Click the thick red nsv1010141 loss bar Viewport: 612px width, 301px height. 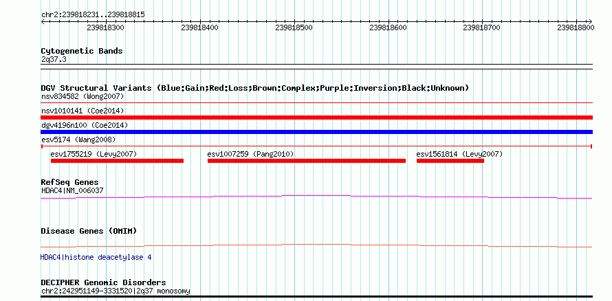(316, 118)
